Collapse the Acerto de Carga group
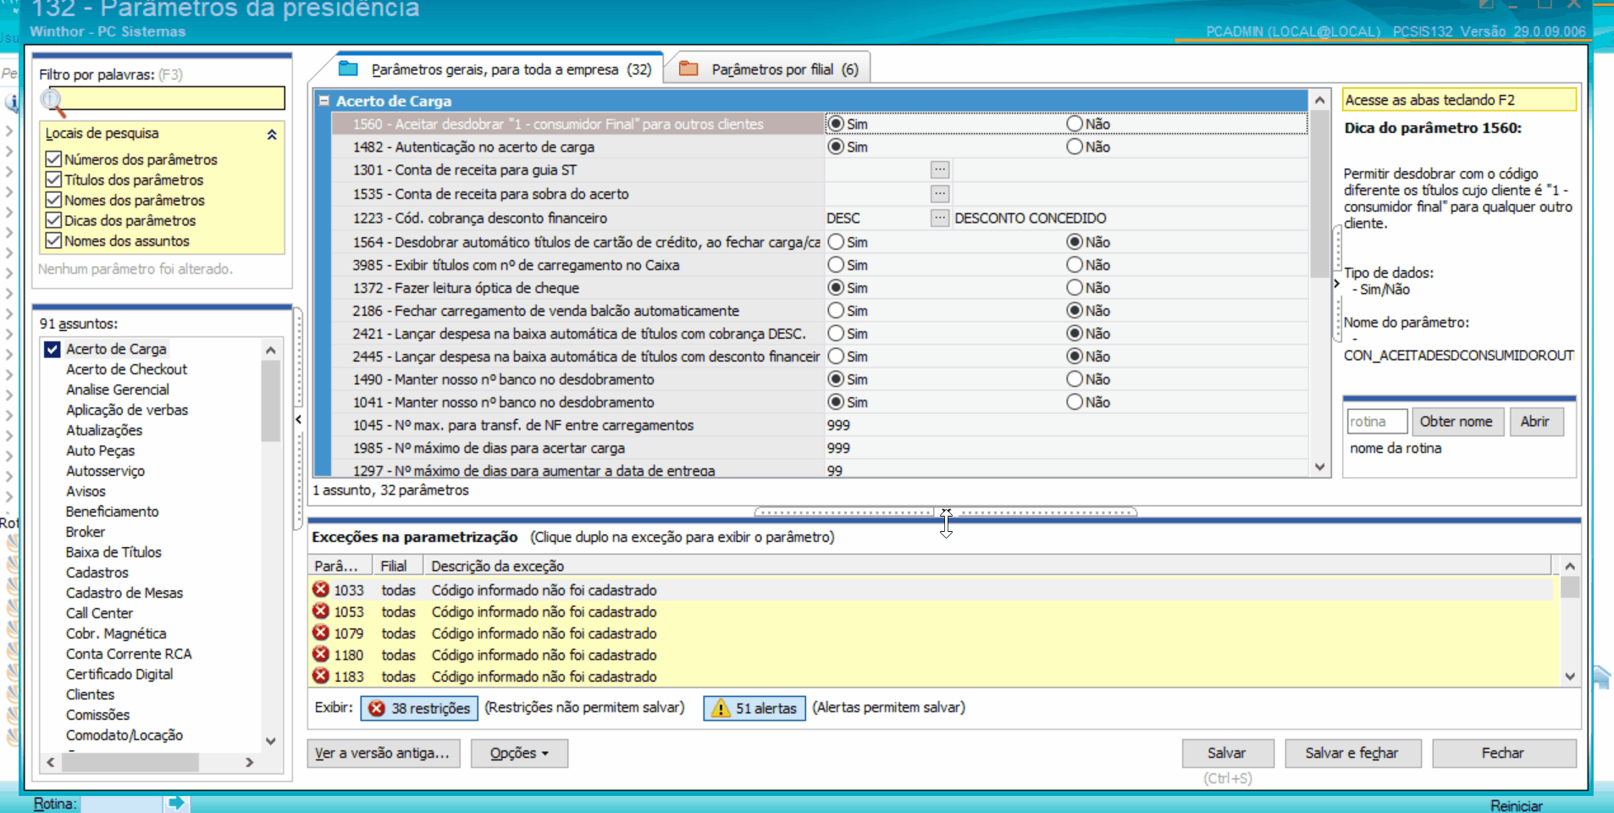Viewport: 1614px width, 813px height. pos(323,101)
